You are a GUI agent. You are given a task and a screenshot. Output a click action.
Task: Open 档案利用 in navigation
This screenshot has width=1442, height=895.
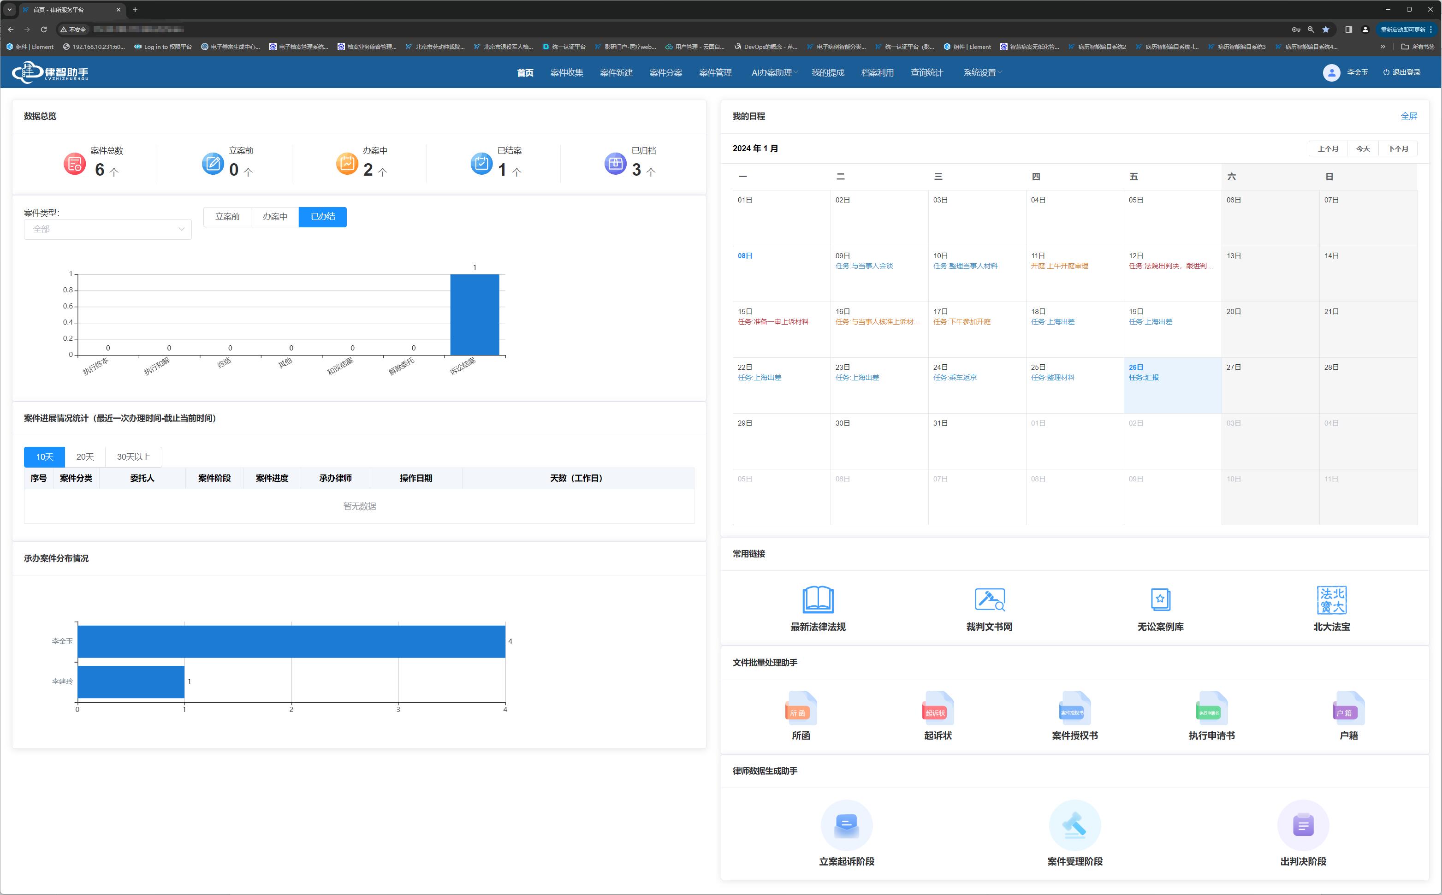pyautogui.click(x=877, y=72)
